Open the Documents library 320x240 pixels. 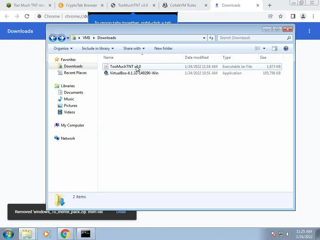click(73, 92)
